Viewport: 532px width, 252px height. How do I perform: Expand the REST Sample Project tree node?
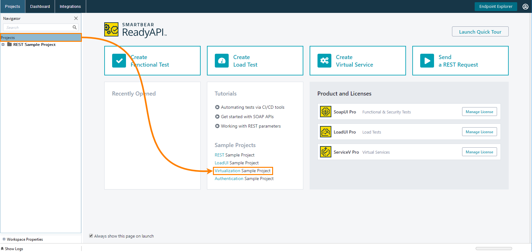click(3, 44)
